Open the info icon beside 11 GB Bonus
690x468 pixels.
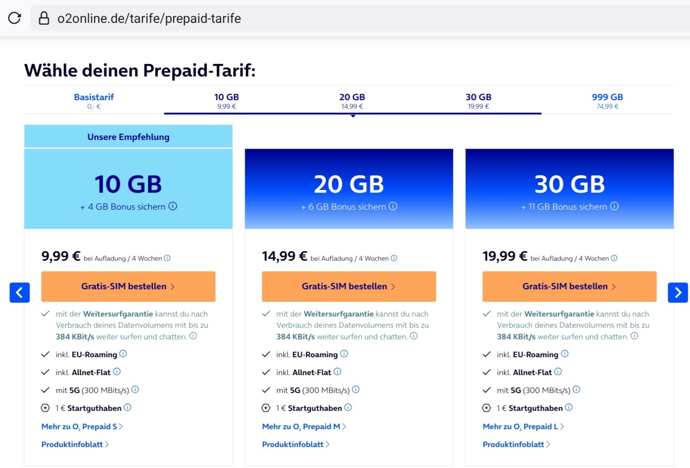(615, 206)
